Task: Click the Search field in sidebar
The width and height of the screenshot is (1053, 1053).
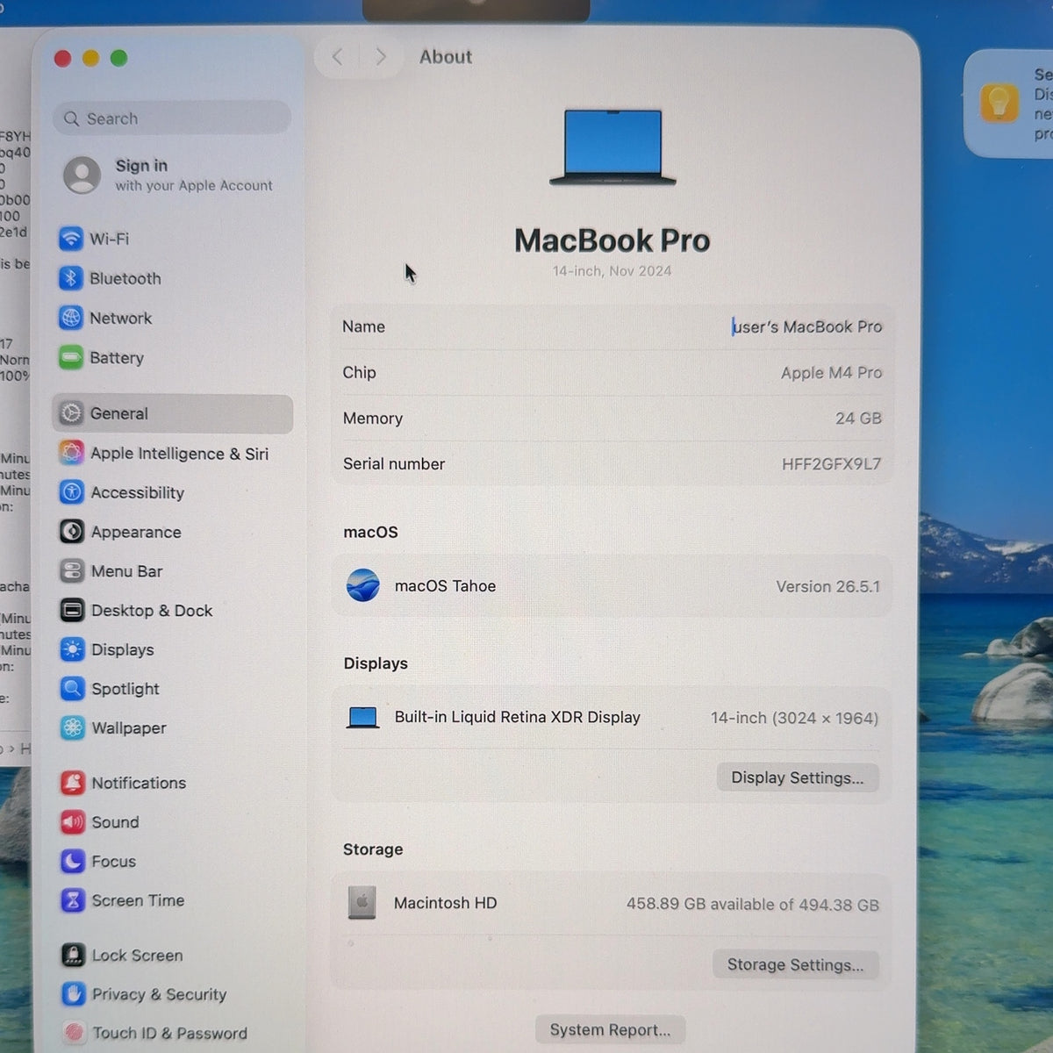Action: [x=172, y=118]
